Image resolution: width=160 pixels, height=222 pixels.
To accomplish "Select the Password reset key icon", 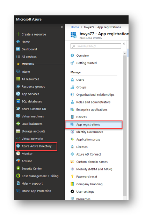I will 72,177.
